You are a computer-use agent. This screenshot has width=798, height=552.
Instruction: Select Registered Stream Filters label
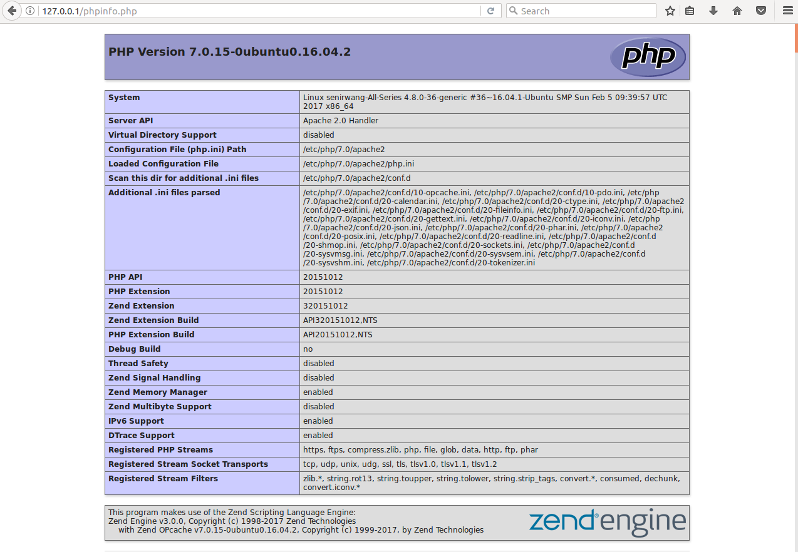[163, 479]
